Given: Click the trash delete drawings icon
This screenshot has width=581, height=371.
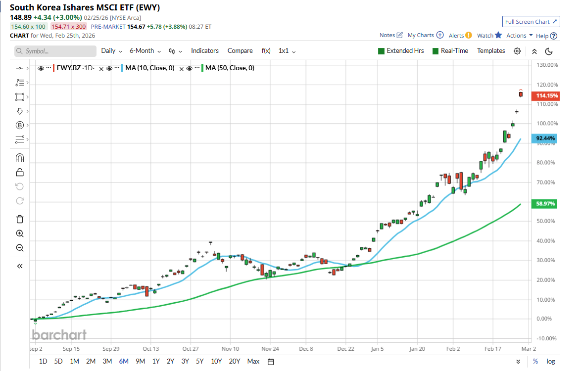Looking at the screenshot, I should [x=20, y=219].
